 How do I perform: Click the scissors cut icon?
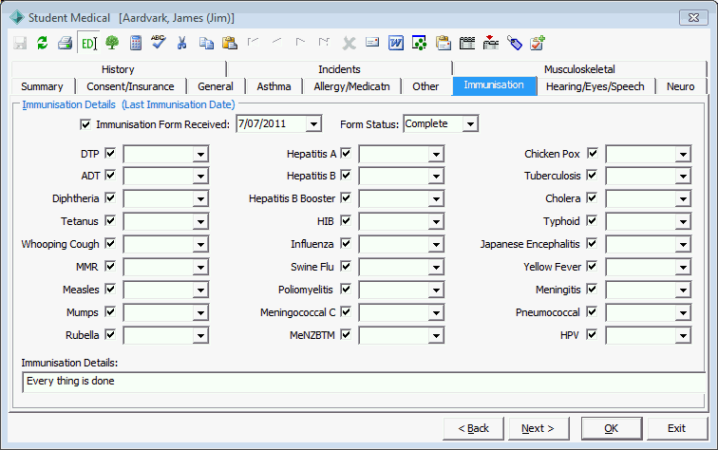tap(181, 43)
